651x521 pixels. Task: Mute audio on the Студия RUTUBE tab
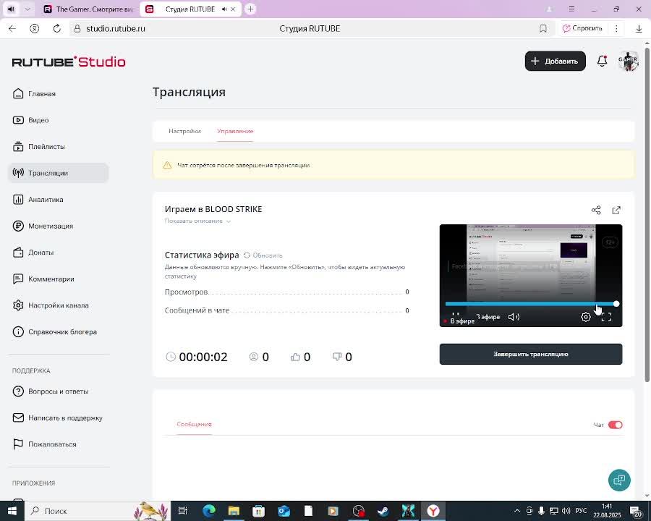point(224,9)
